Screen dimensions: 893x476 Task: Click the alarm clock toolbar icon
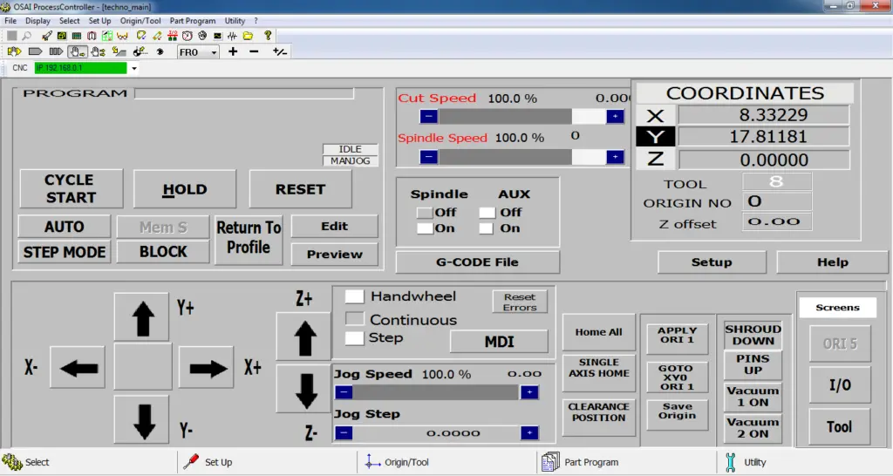[187, 36]
